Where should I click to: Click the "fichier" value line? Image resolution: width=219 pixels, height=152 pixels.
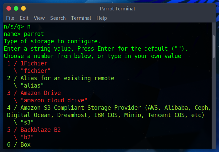click(x=32, y=71)
